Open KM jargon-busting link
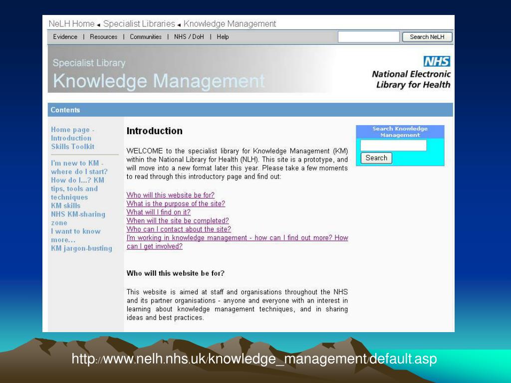 [81, 248]
